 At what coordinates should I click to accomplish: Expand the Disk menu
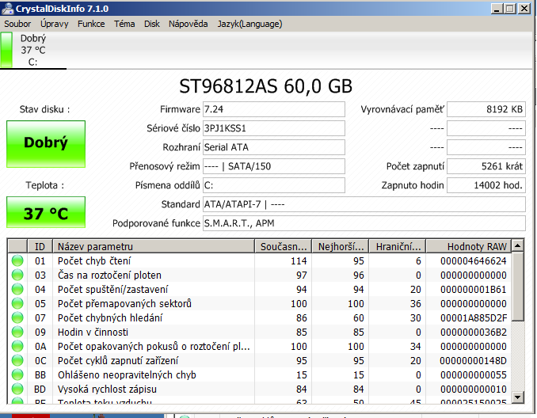(152, 24)
